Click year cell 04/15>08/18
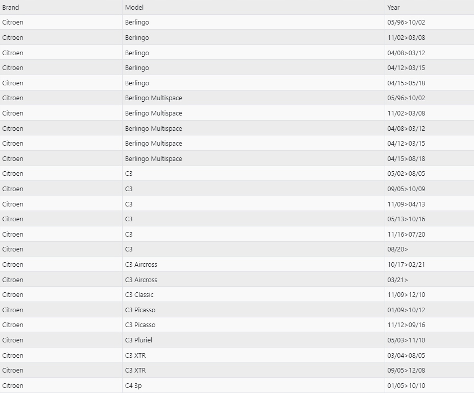Image resolution: width=474 pixels, height=393 pixels. point(406,159)
